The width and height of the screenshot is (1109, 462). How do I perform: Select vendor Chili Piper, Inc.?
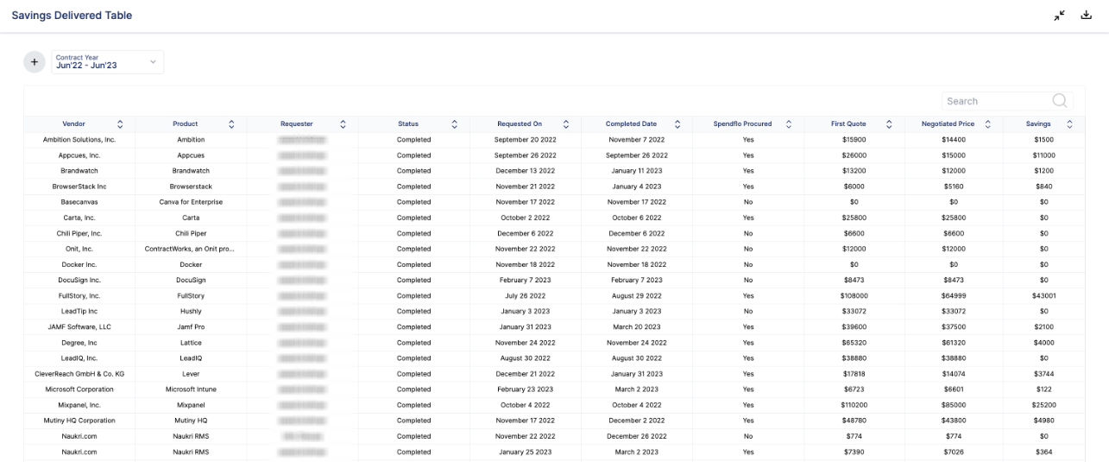tap(79, 233)
